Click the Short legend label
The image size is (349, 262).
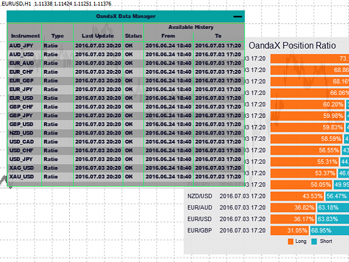pos(326,241)
